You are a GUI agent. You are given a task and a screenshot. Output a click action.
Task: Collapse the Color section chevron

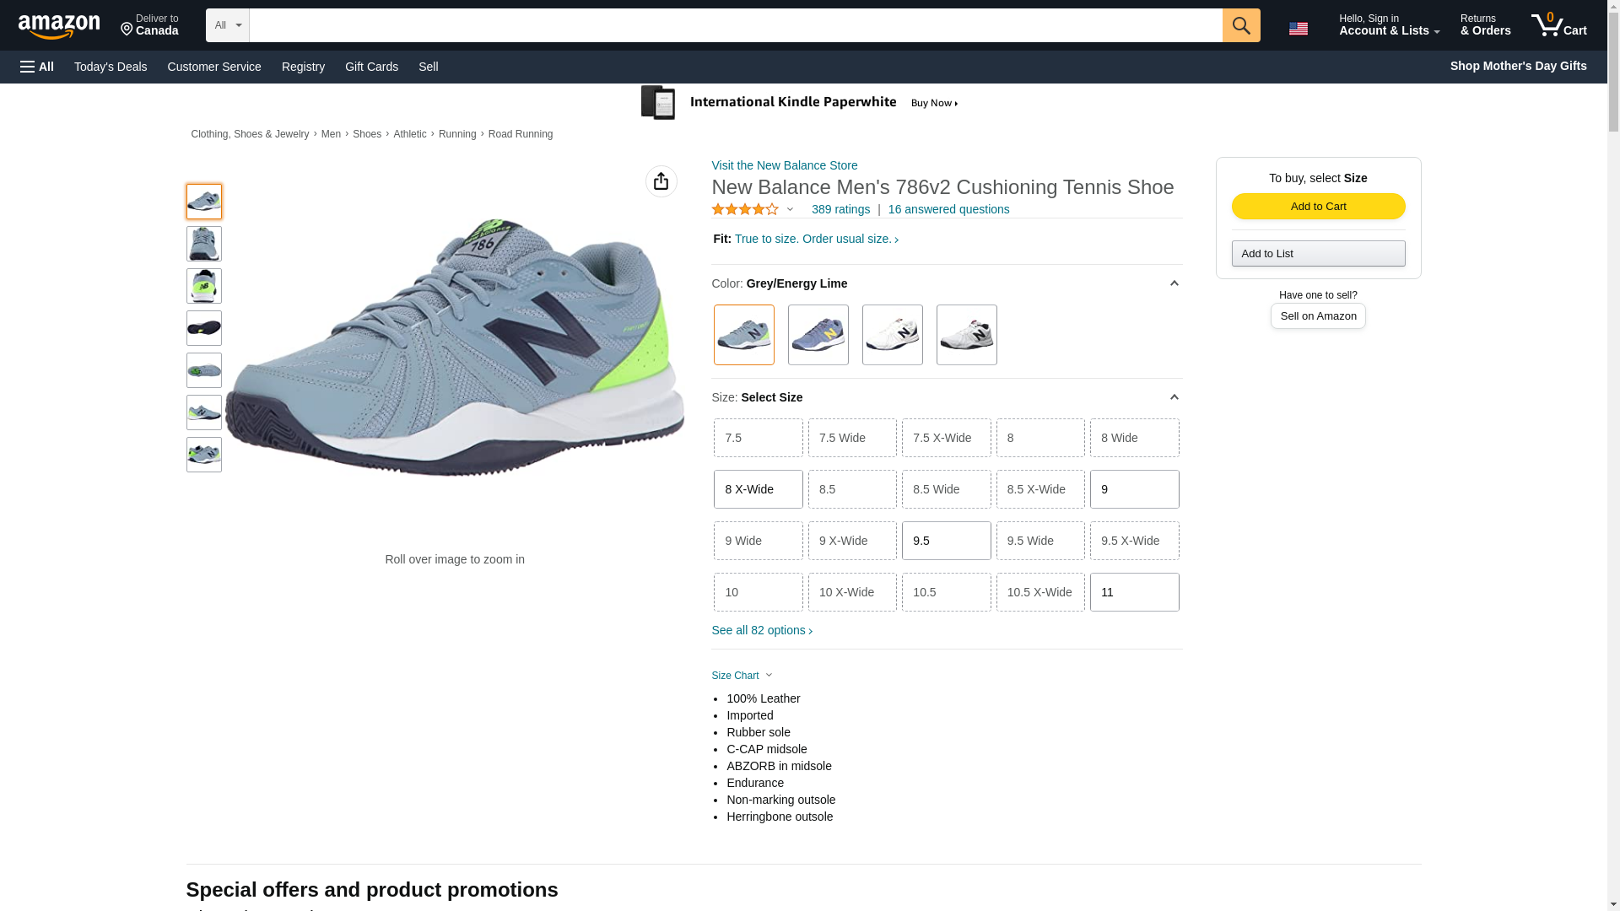[1173, 283]
